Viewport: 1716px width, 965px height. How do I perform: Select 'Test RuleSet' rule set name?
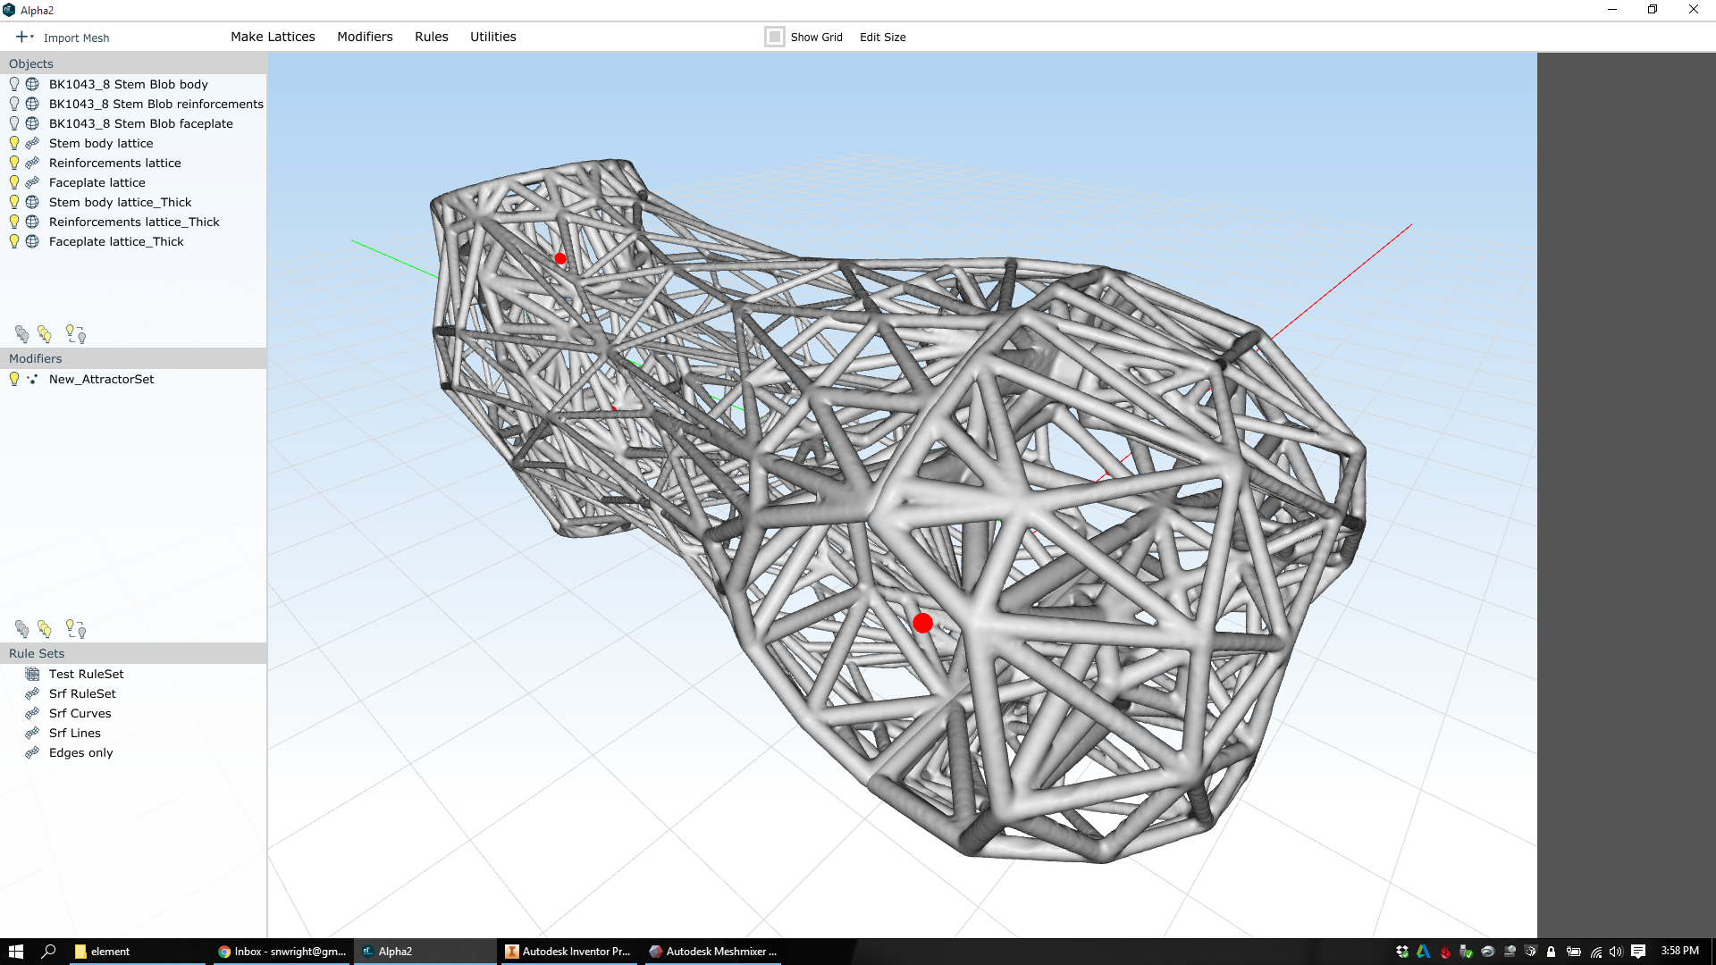[x=86, y=674]
